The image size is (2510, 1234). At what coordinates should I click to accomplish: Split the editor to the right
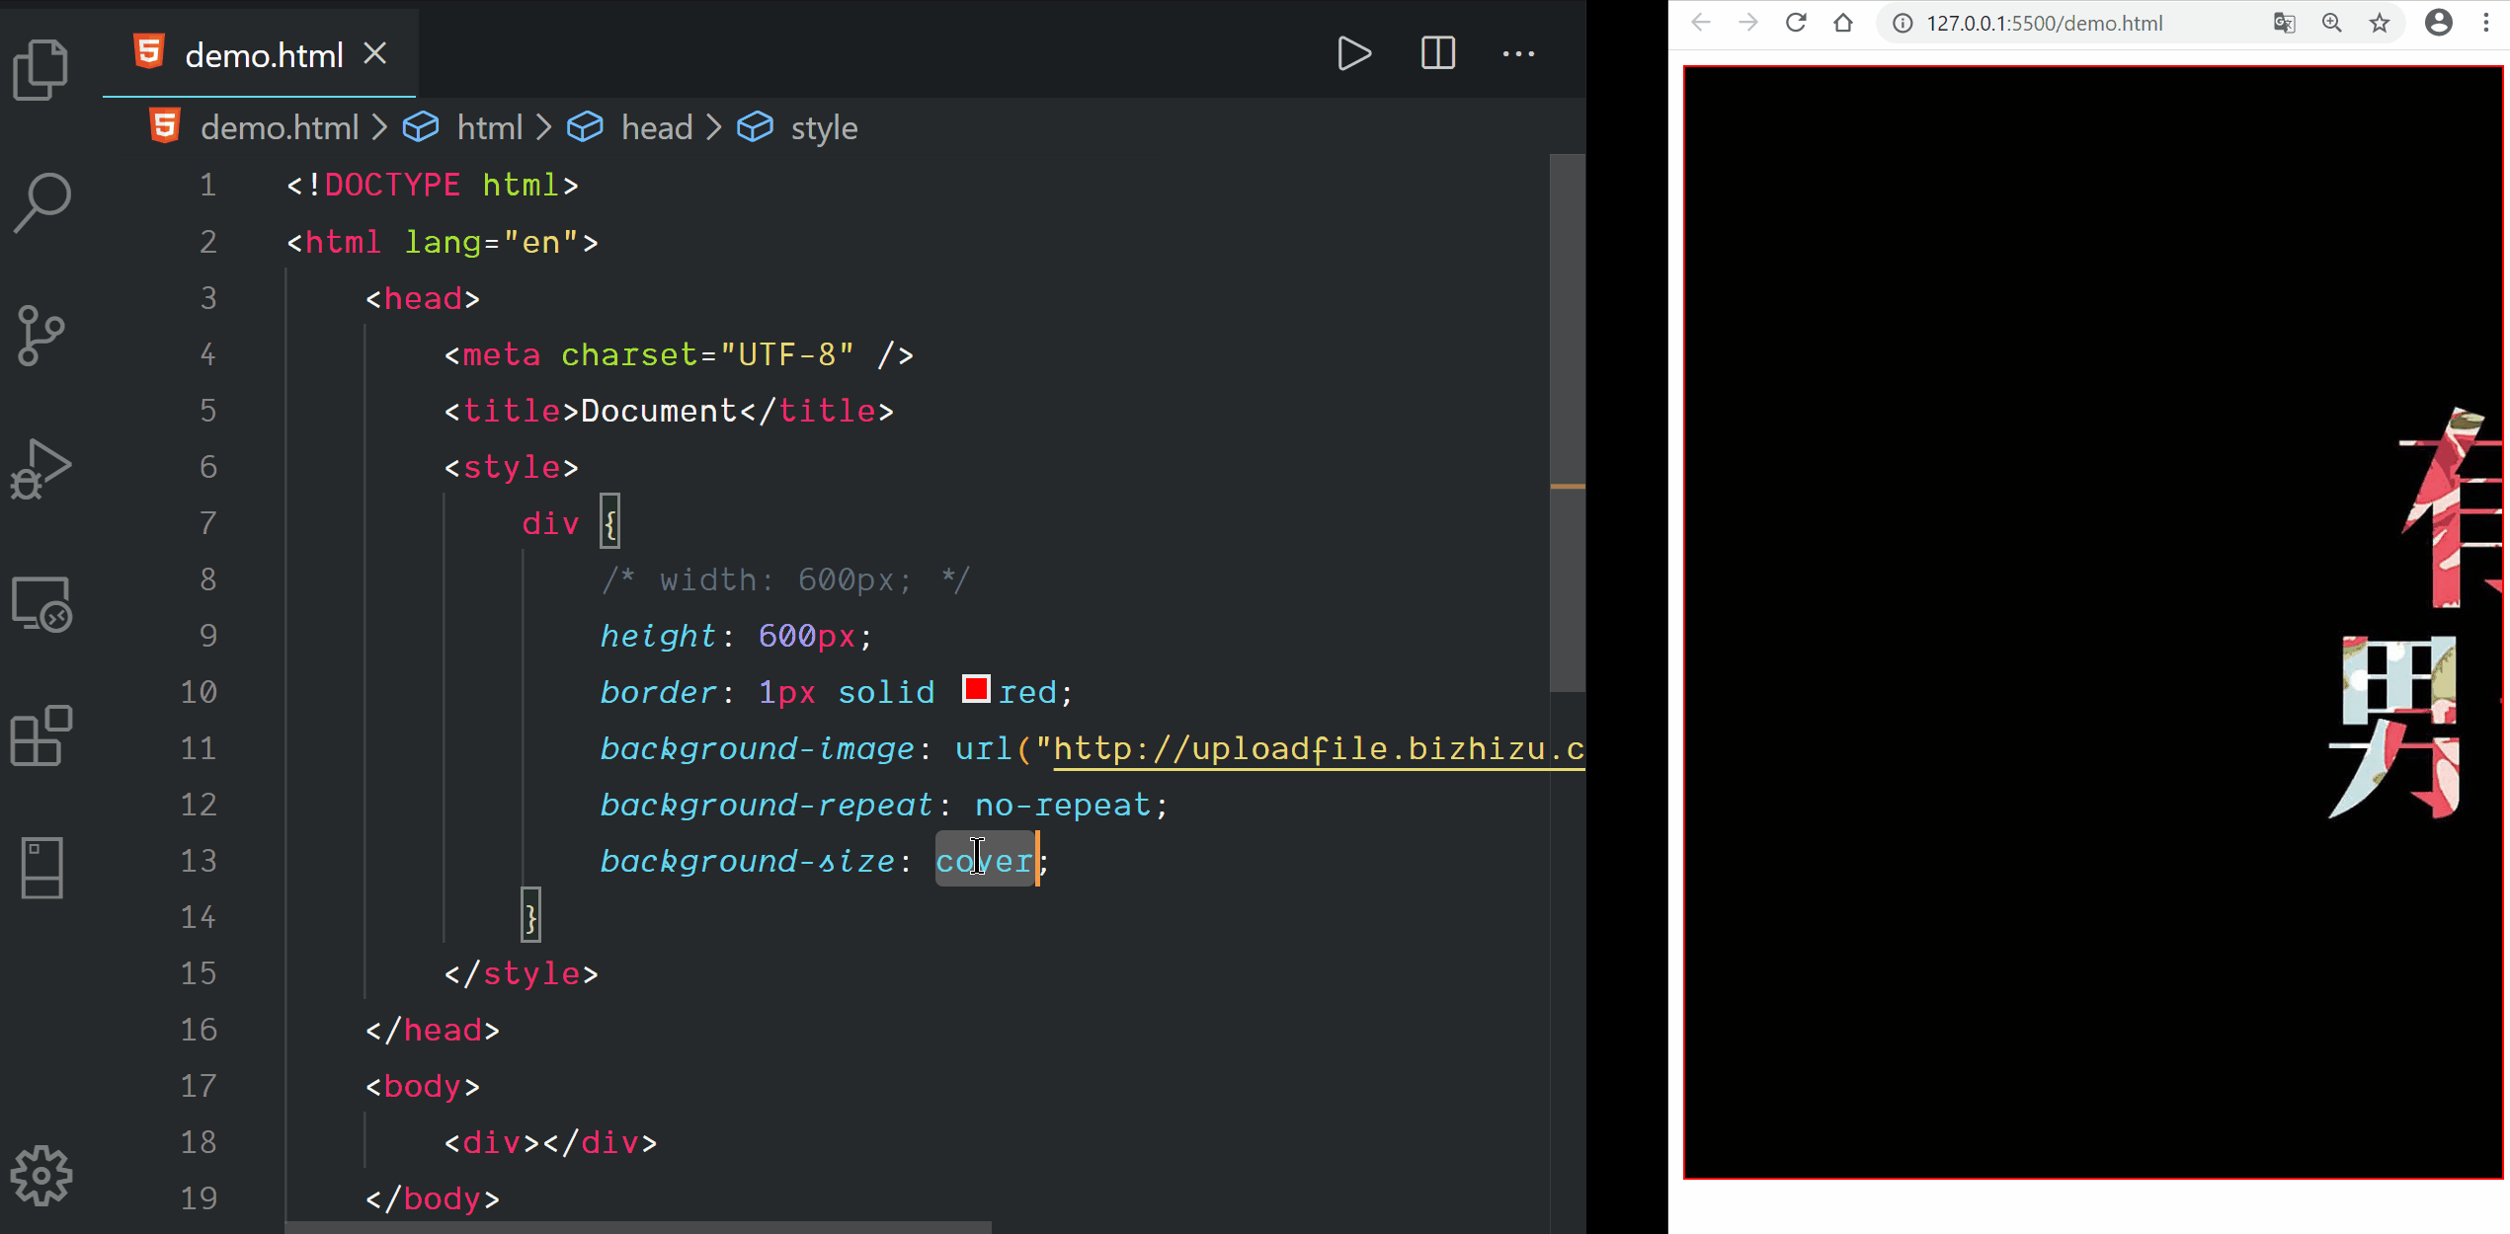tap(1437, 53)
